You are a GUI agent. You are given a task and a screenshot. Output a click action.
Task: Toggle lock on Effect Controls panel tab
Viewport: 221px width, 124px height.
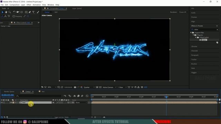tap(15, 23)
